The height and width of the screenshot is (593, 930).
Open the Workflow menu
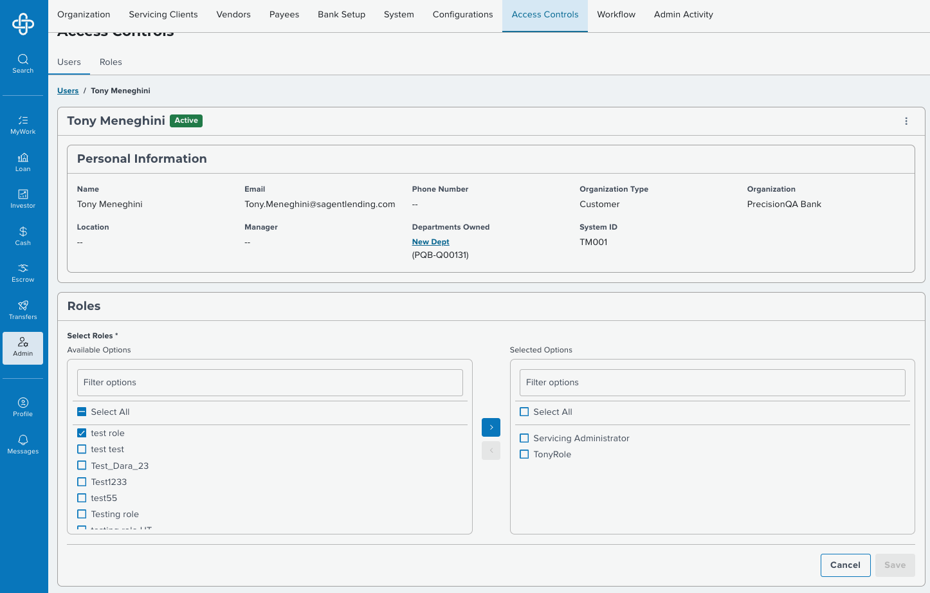point(616,14)
